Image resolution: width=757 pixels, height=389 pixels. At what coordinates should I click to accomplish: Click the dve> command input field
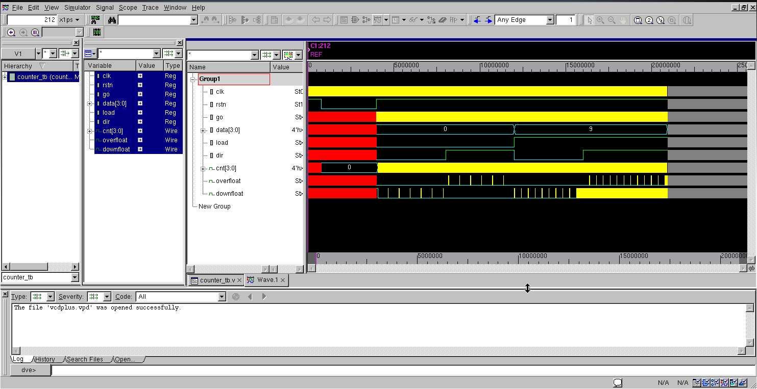(x=402, y=370)
